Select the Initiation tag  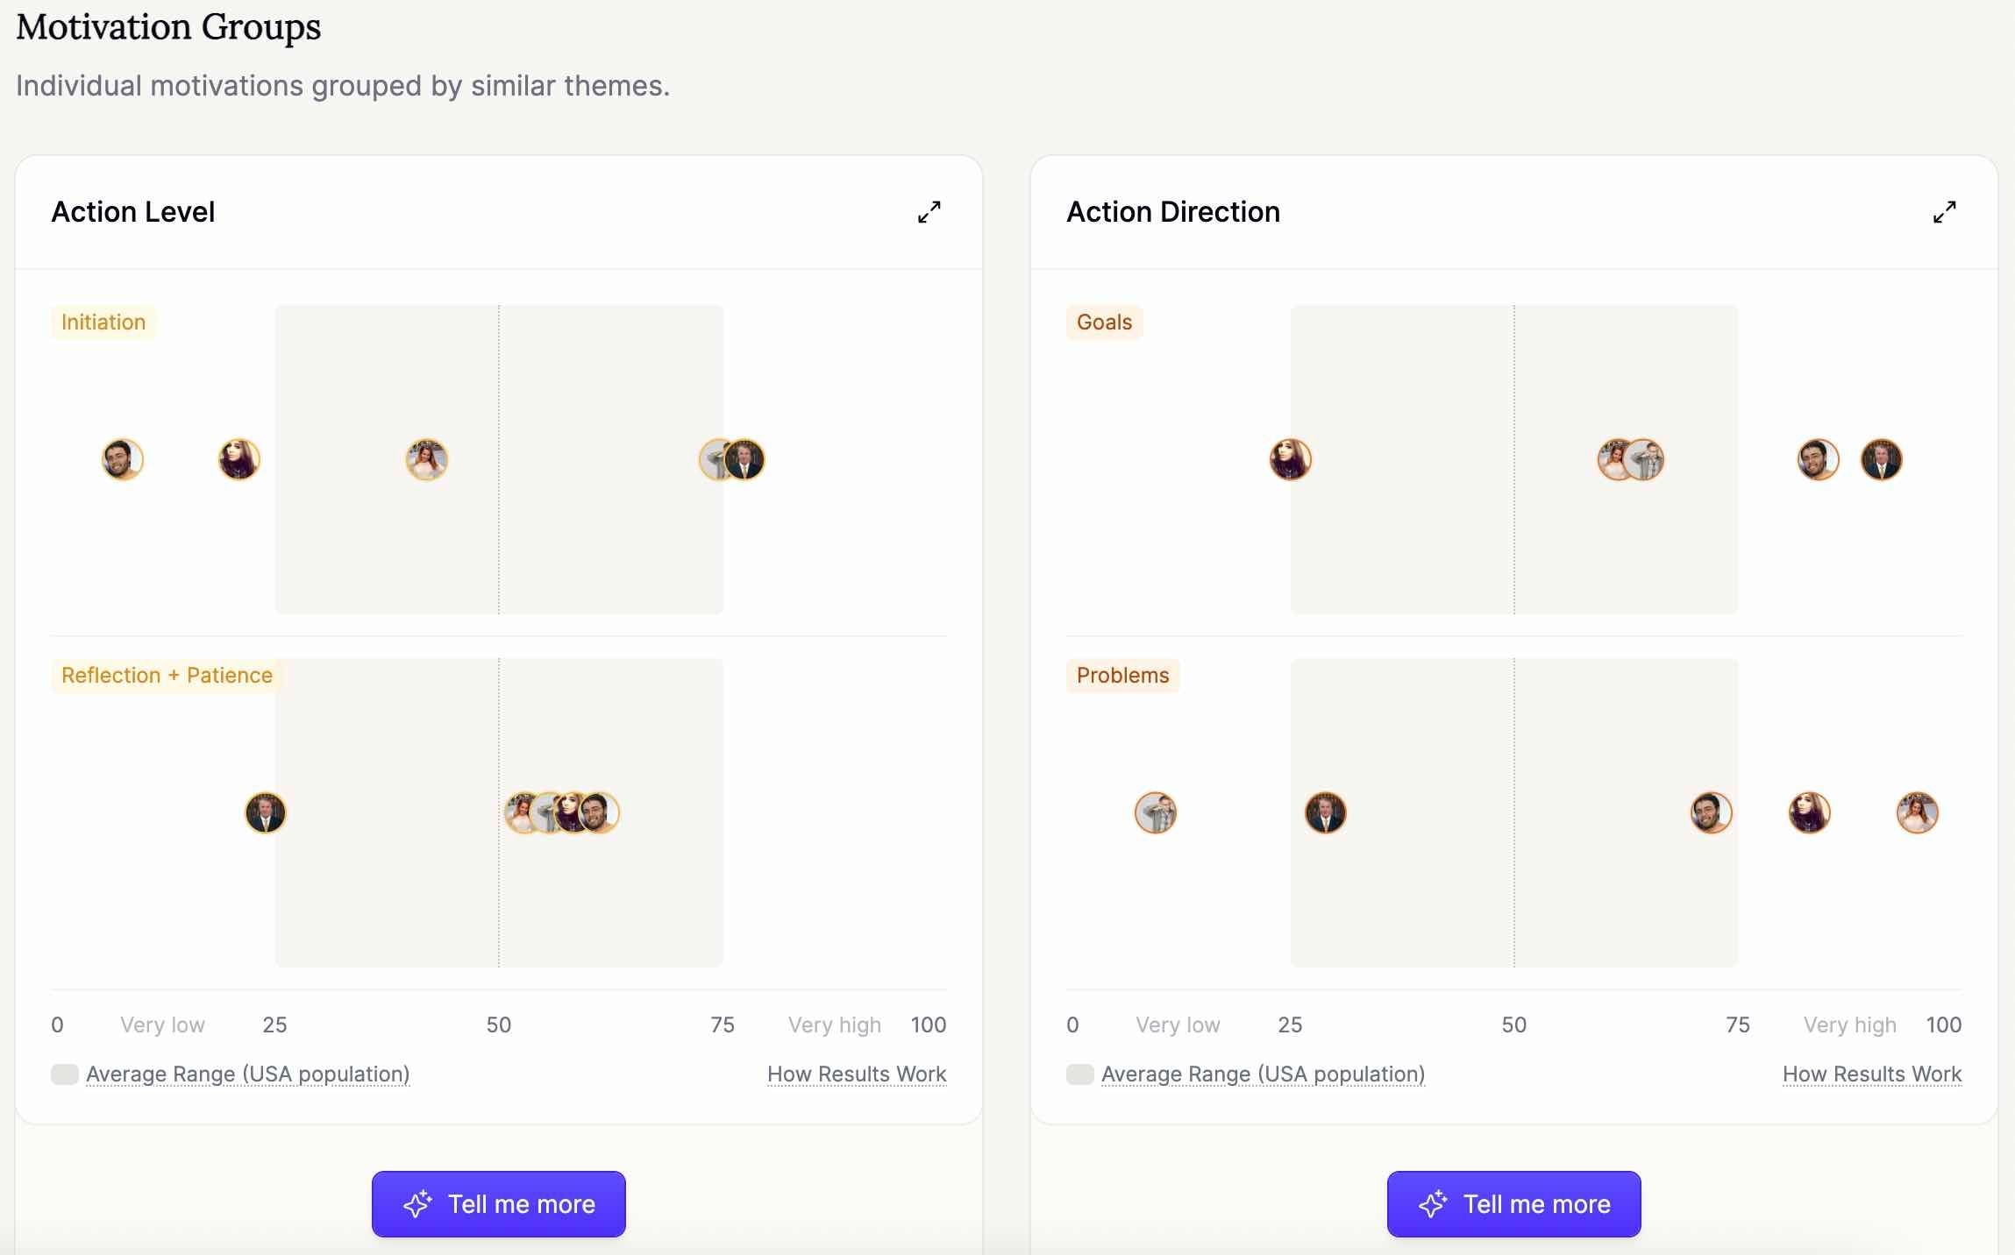click(x=103, y=322)
